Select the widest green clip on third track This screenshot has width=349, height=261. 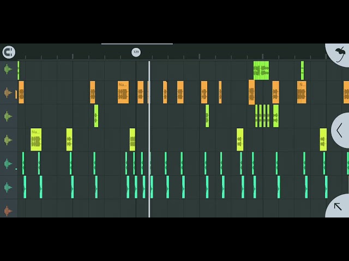276,116
